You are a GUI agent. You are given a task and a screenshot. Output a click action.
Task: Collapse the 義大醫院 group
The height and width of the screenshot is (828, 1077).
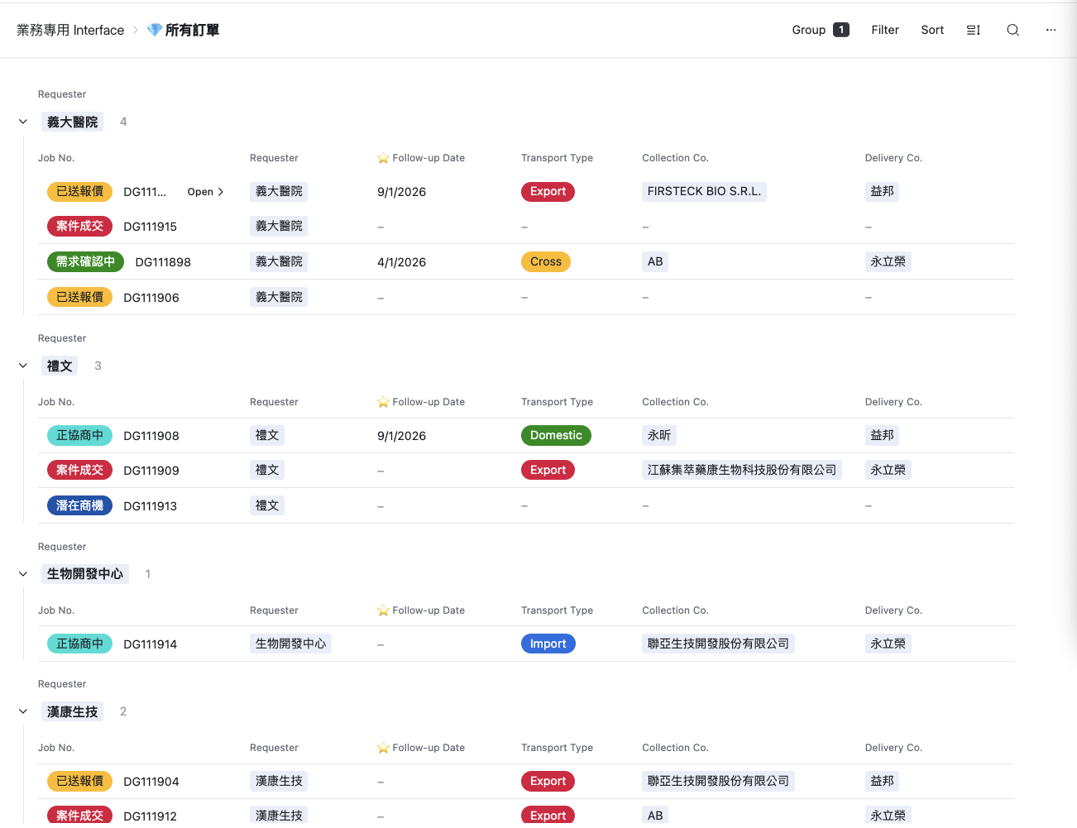tap(23, 122)
